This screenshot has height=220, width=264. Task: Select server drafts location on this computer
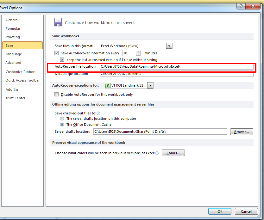click(x=62, y=119)
